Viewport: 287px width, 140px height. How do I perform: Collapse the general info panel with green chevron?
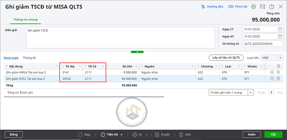pyautogui.click(x=137, y=52)
